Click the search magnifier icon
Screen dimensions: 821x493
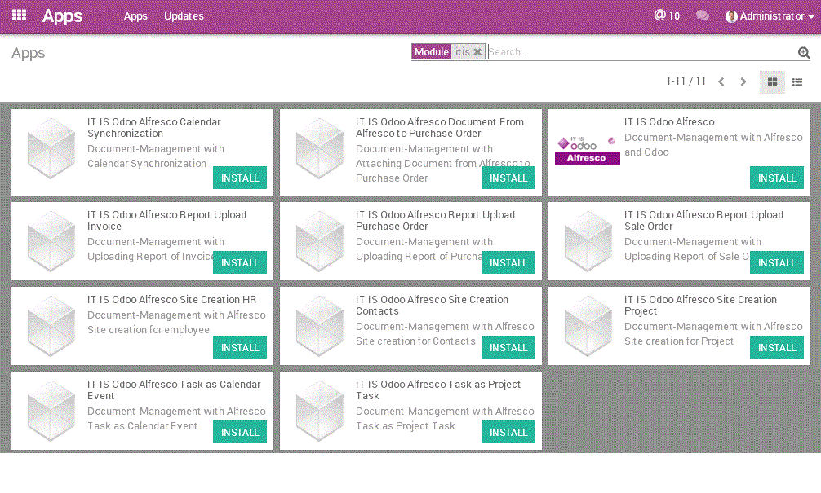click(x=804, y=53)
